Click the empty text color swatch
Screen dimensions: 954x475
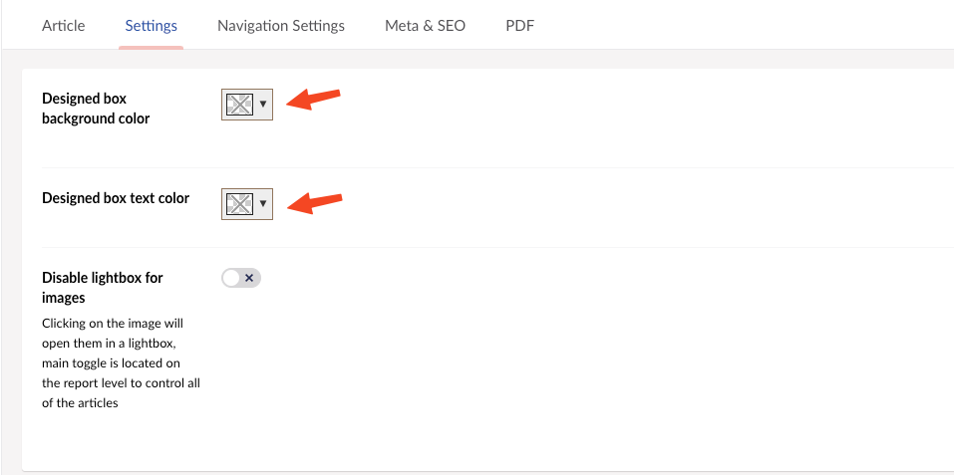(x=238, y=204)
